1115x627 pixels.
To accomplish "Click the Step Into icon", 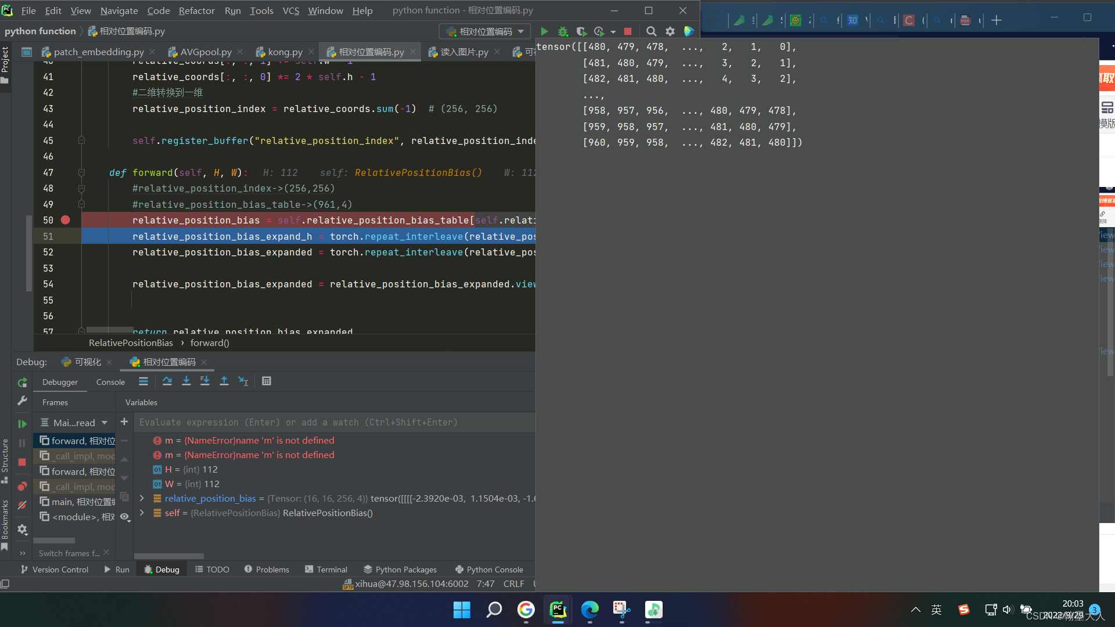I will 186,381.
